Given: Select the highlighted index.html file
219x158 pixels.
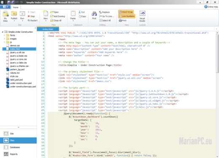Looking at the screenshot, I should (x=19, y=49).
